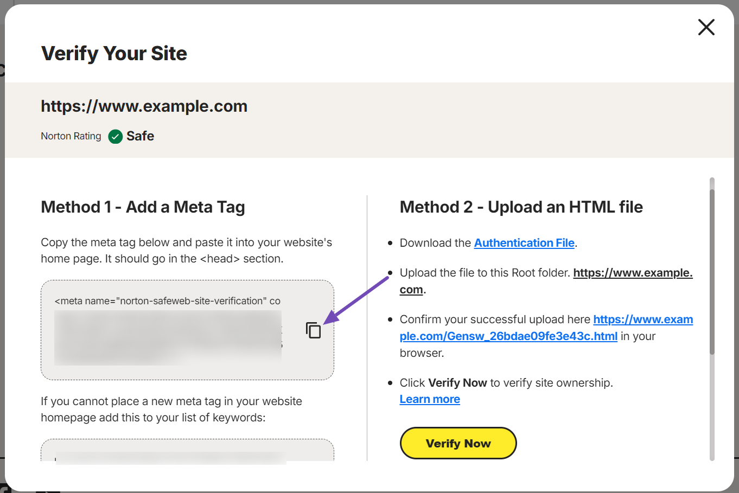739x493 pixels.
Task: Click the Method 2 - Upload an HTML file heading
Action: coord(521,207)
